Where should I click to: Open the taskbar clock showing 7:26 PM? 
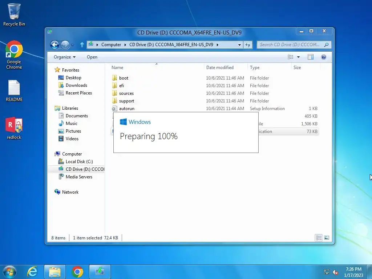pyautogui.click(x=353, y=272)
